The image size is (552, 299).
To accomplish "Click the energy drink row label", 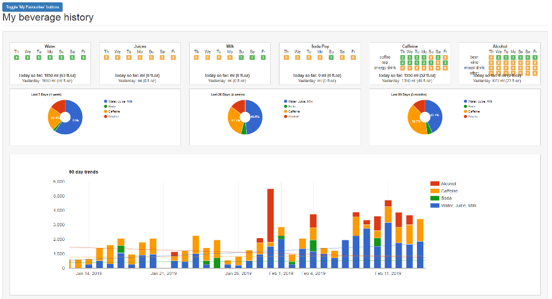I will click(x=385, y=67).
